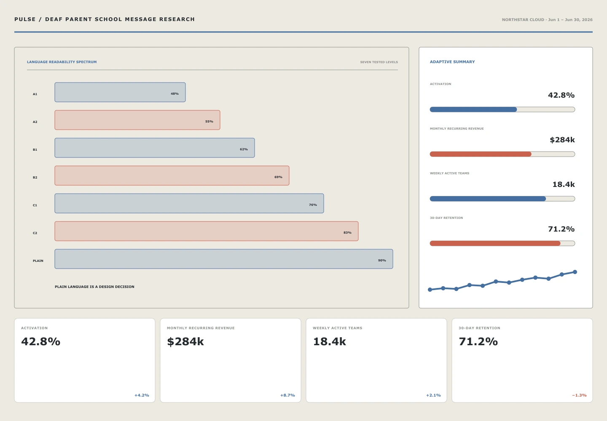Select the A2 bar at 55%
Screen dimensions: 607x421
point(137,120)
